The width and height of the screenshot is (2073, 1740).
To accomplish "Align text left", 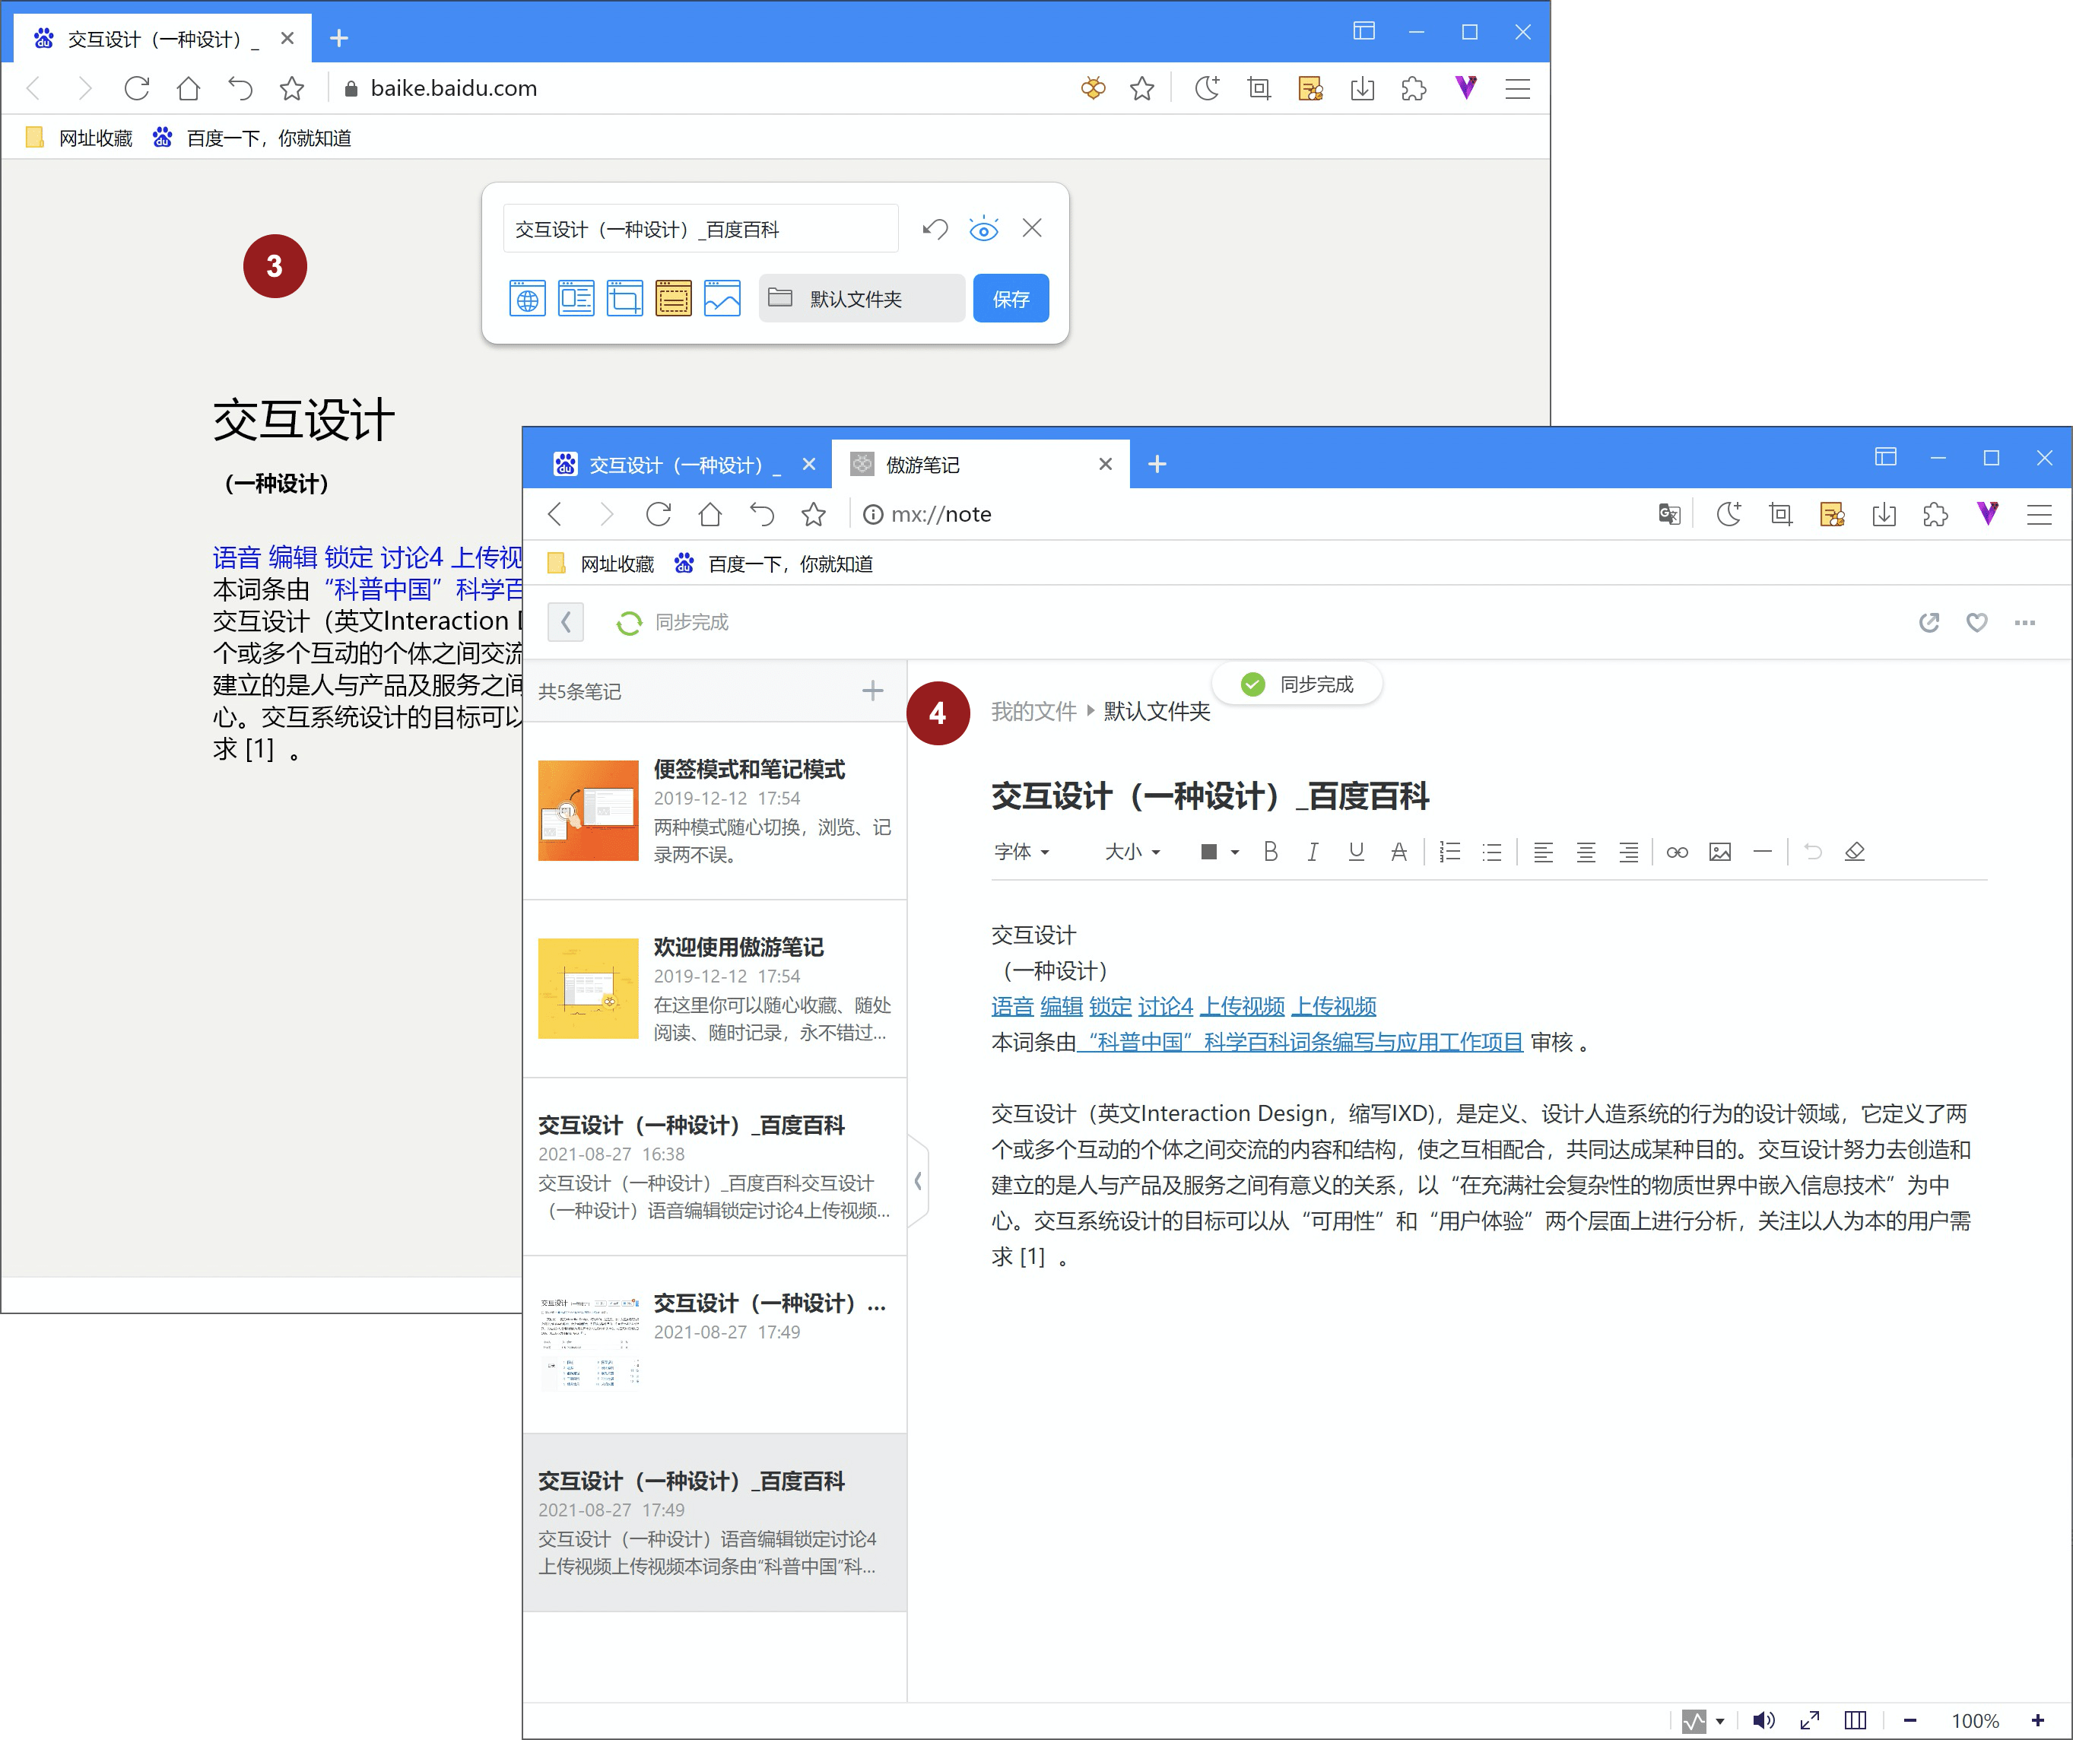I will tap(1543, 852).
